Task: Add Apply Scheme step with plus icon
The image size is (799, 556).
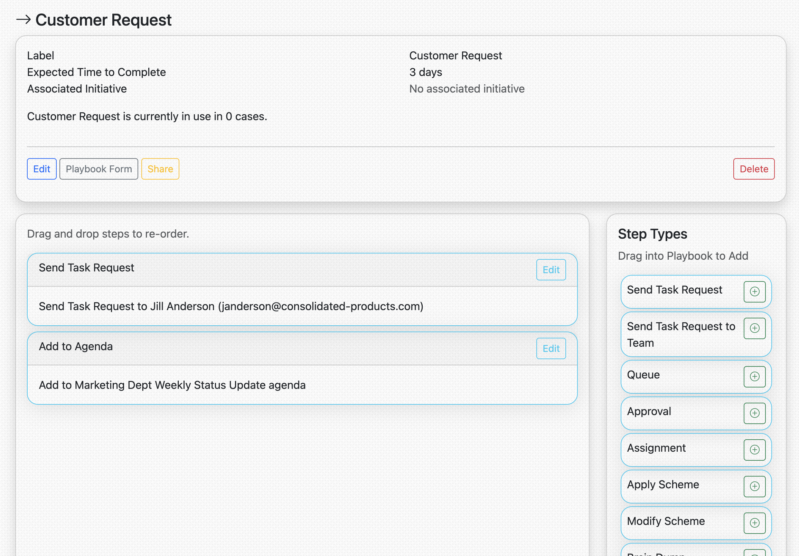Action: click(754, 486)
